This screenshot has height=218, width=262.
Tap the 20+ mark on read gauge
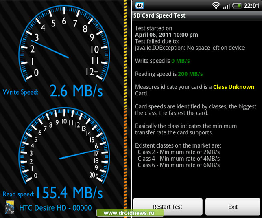pyautogui.click(x=94, y=175)
